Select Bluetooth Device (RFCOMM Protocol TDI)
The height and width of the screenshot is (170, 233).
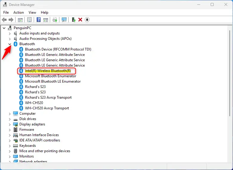coord(58,49)
